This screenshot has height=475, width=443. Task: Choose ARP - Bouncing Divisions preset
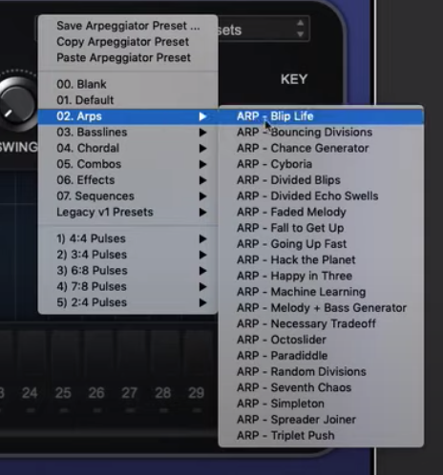[x=321, y=133]
